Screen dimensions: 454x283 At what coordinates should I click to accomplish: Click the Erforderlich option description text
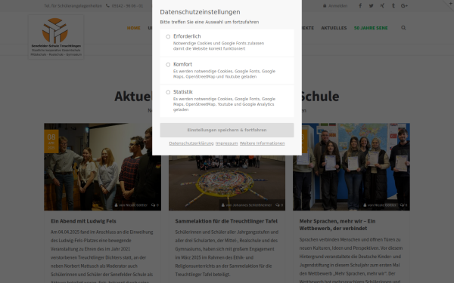pos(219,46)
